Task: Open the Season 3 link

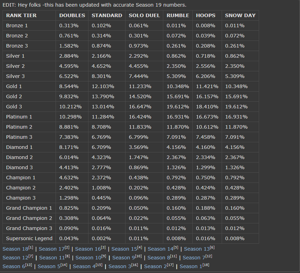Action: (x=120, y=266)
